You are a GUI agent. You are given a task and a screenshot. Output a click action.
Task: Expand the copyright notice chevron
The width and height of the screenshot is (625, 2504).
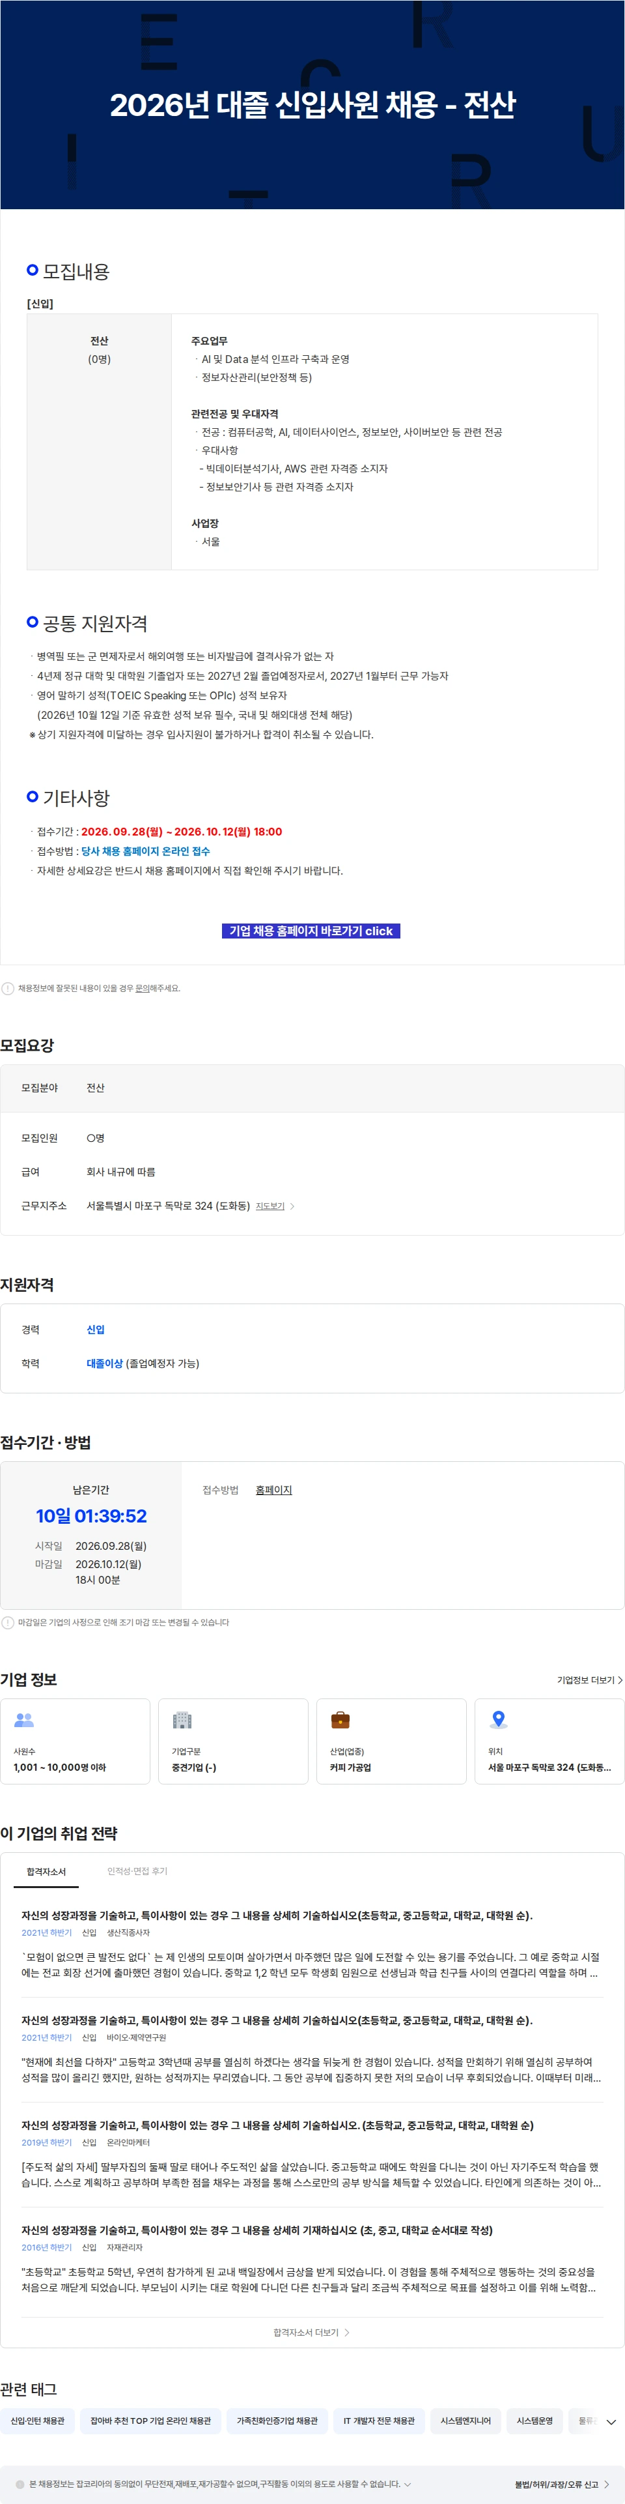click(x=407, y=2484)
